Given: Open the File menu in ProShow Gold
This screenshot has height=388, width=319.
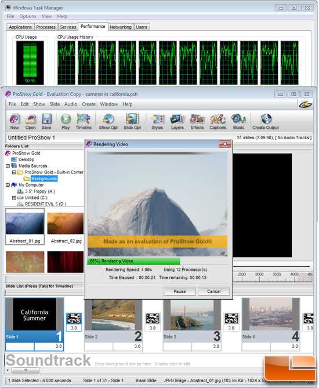Looking at the screenshot, I should click(12, 104).
